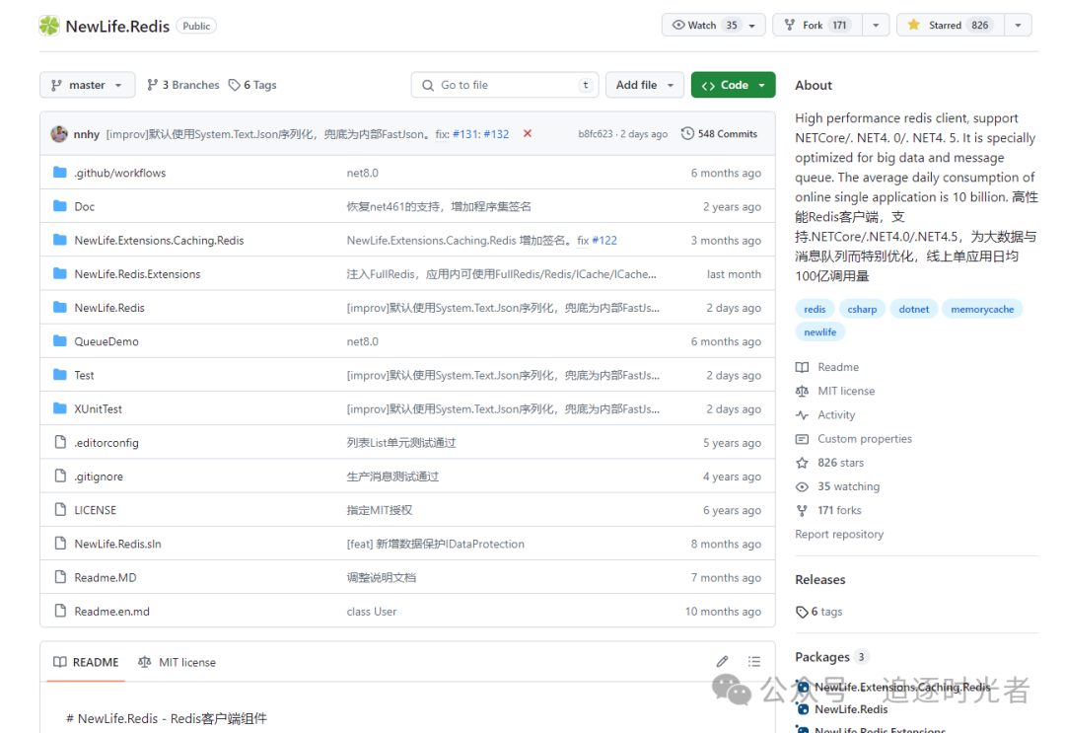Open the class User commit message
Screen dimensions: 1065x733
[x=372, y=611]
